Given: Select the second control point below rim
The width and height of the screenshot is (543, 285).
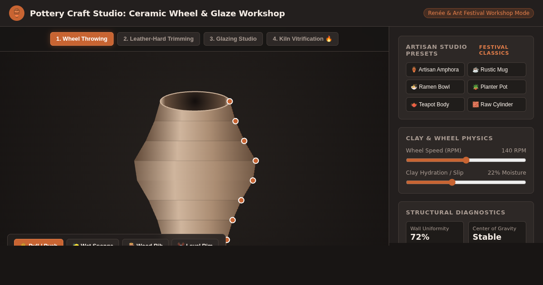Looking at the screenshot, I should (x=235, y=121).
